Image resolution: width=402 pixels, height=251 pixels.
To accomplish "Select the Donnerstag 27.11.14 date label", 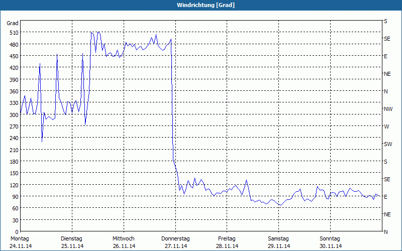I will pos(175,242).
